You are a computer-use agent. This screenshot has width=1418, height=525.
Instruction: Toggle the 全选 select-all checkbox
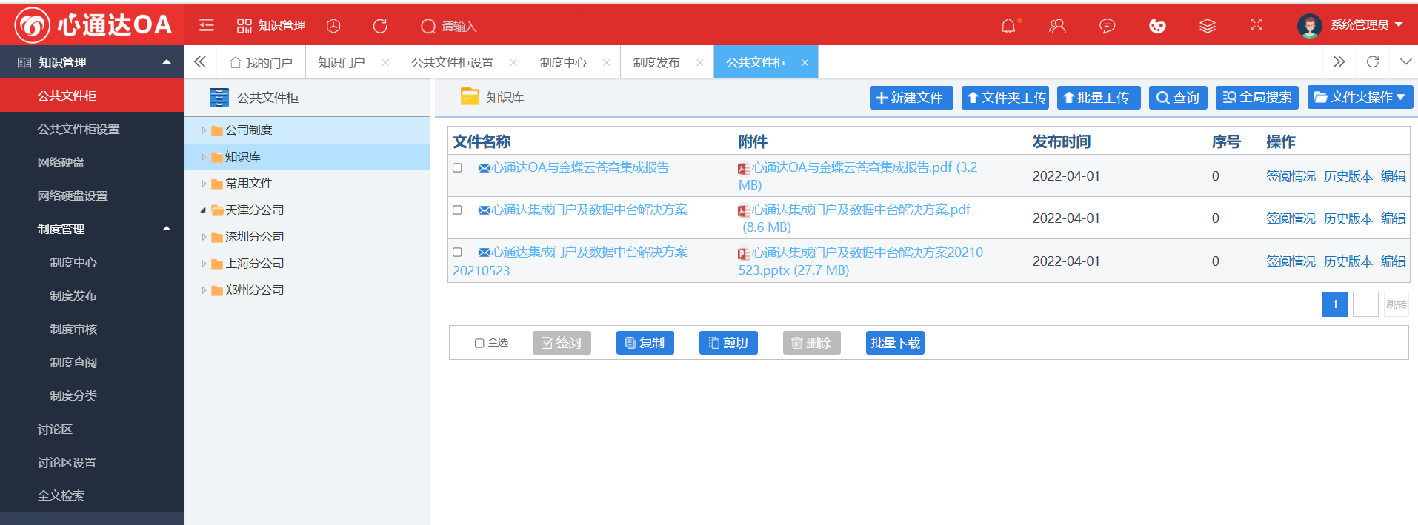coord(479,343)
